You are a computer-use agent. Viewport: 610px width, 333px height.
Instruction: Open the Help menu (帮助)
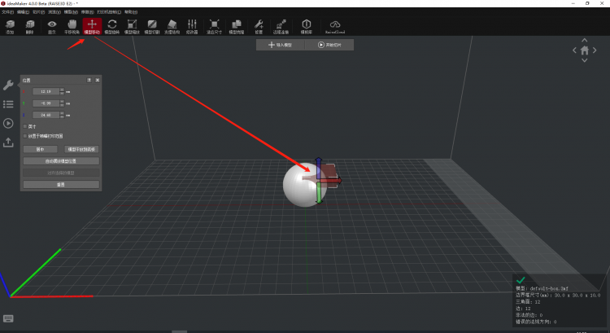point(131,12)
